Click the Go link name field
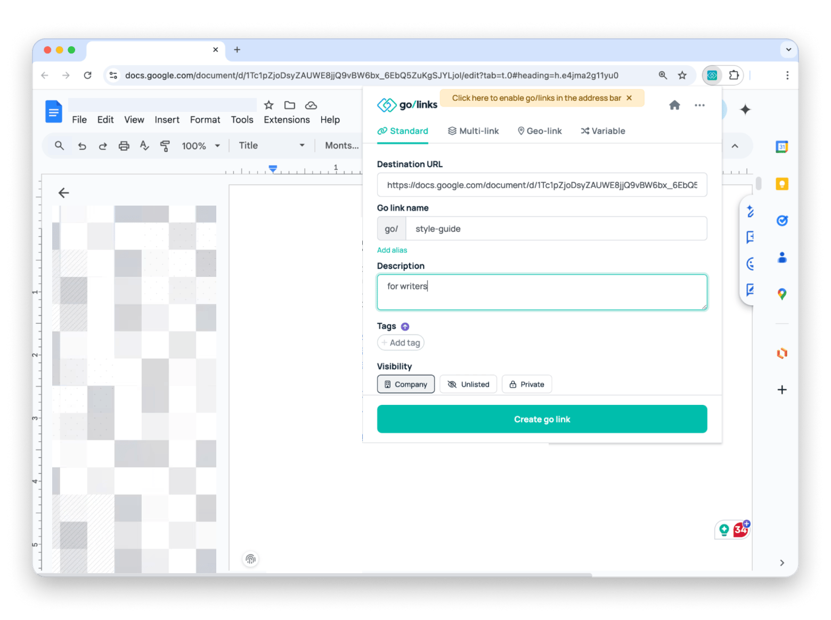 (x=556, y=229)
